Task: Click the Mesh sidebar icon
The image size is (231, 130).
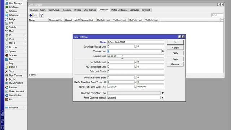Action: (7, 31)
